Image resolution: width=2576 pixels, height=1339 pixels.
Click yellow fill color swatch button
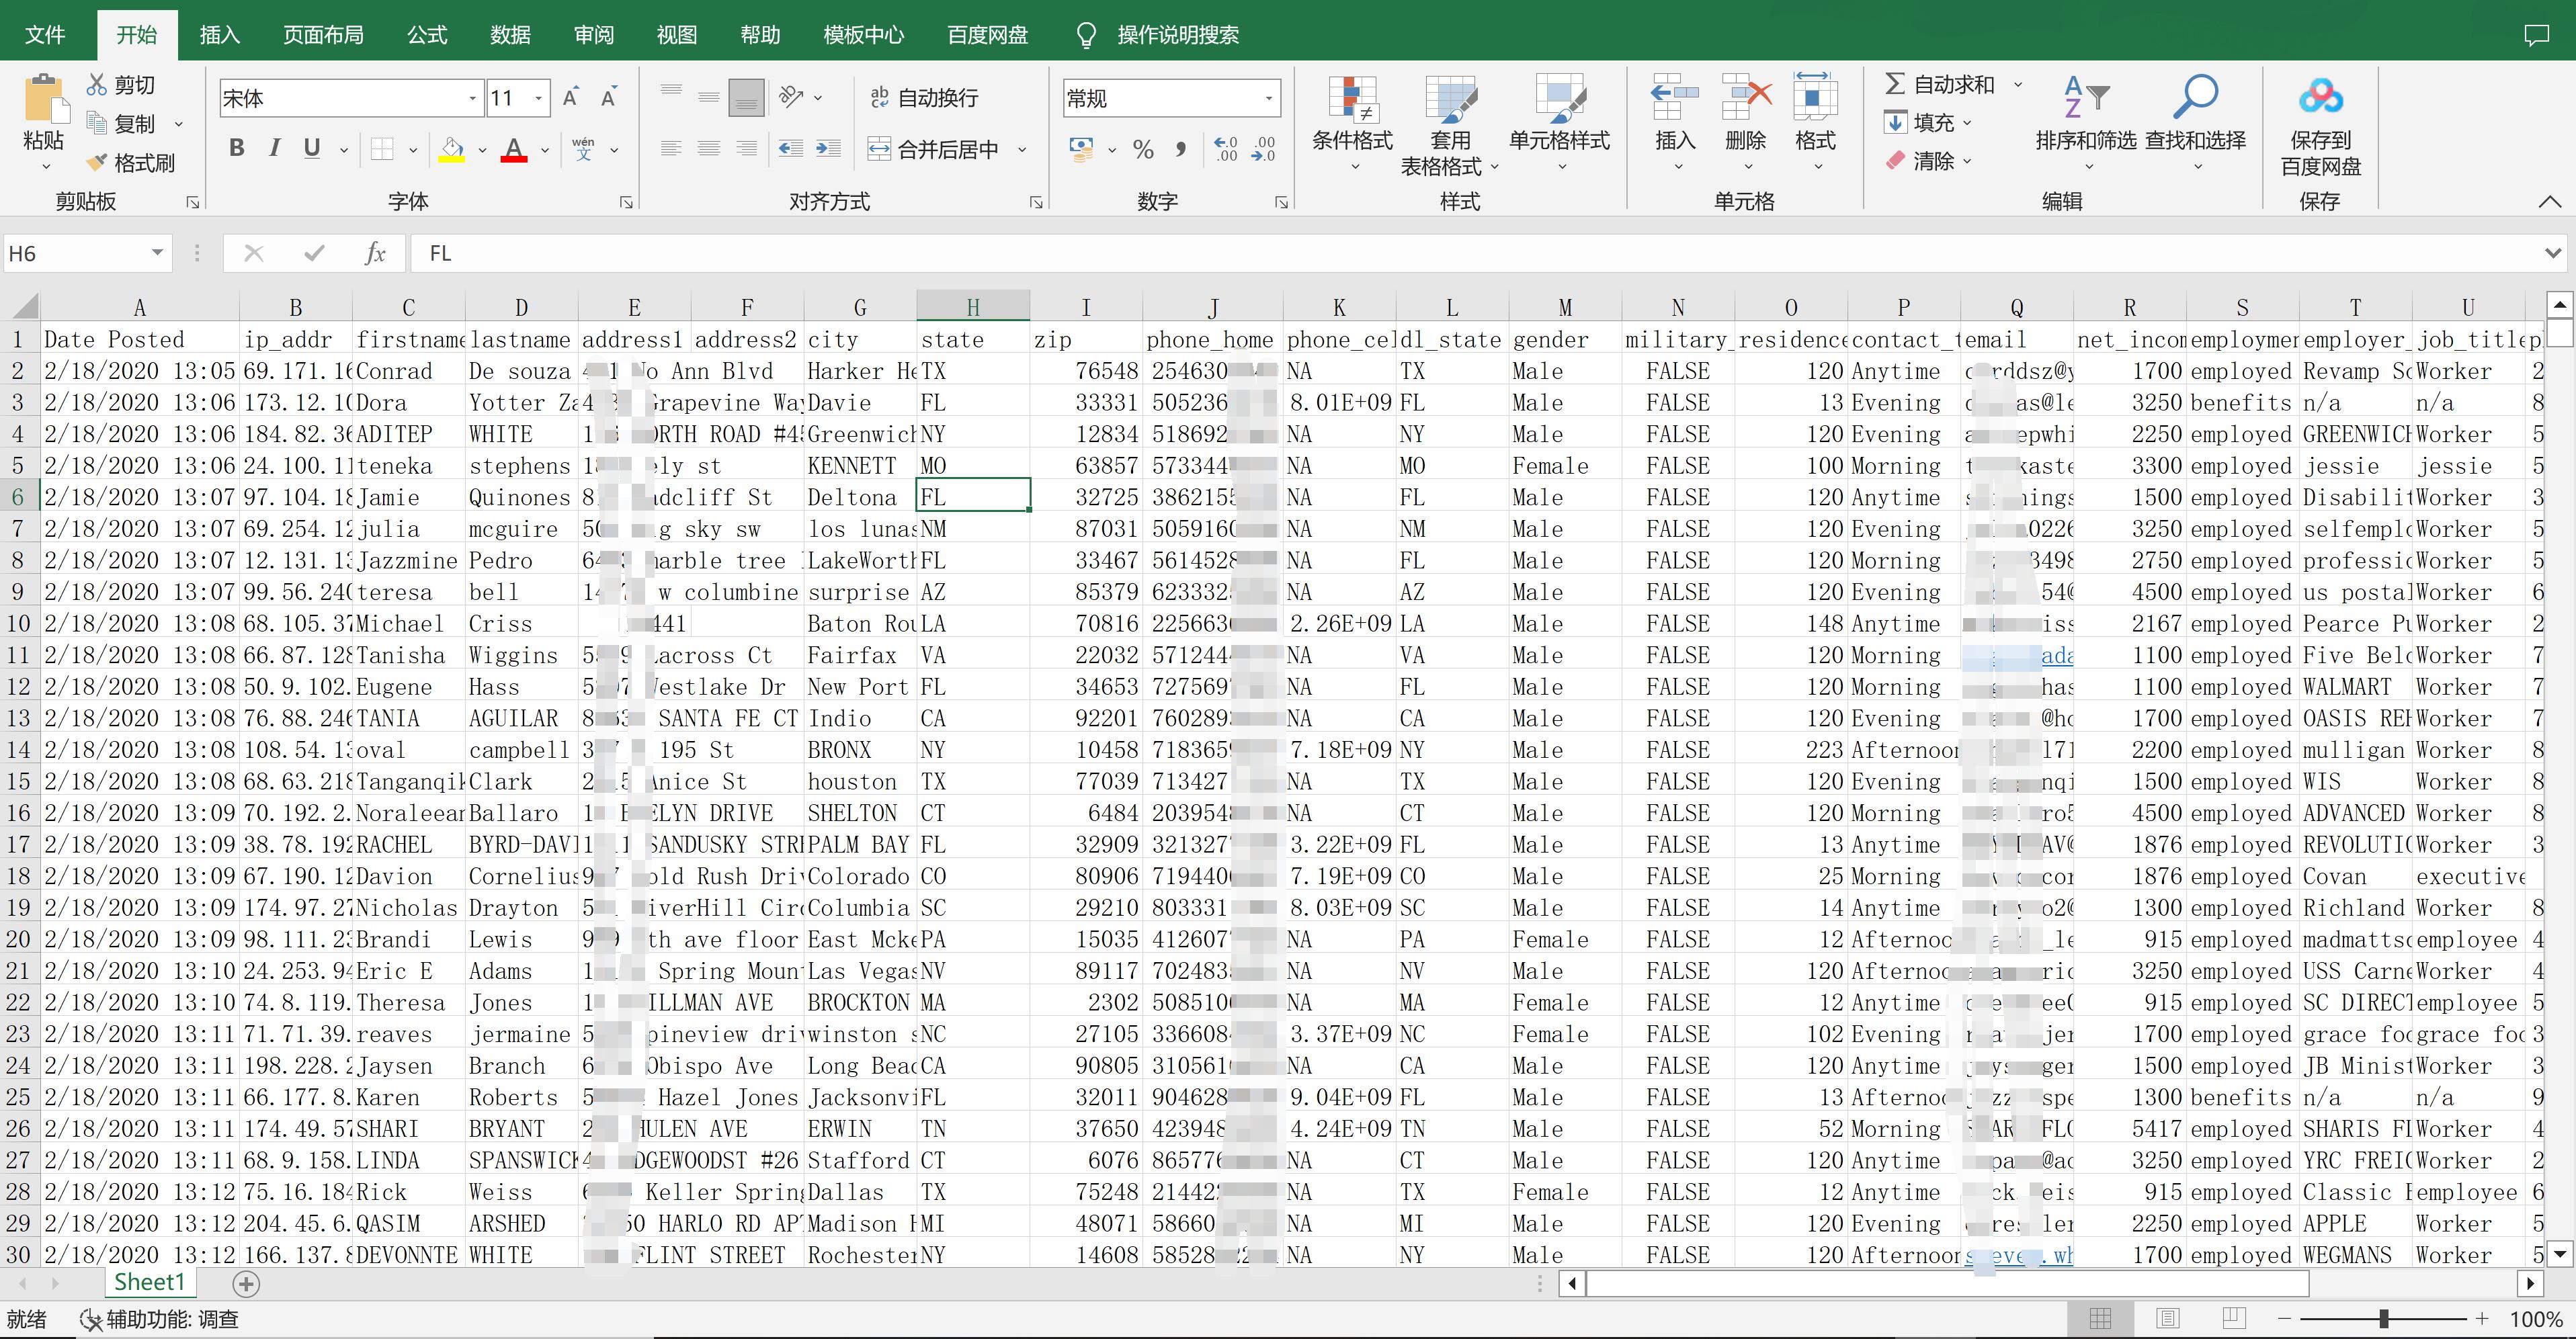pyautogui.click(x=452, y=150)
